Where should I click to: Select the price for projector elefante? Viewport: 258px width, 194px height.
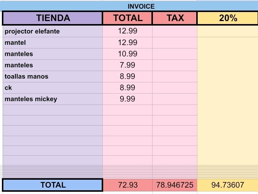128,31
